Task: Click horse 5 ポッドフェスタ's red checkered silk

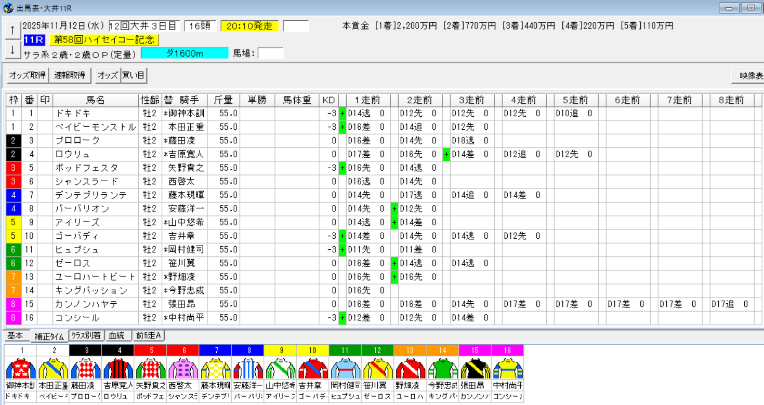Action: pyautogui.click(x=151, y=369)
